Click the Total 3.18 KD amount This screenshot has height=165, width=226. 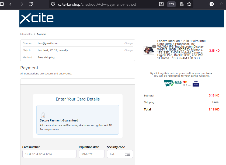tap(214, 109)
